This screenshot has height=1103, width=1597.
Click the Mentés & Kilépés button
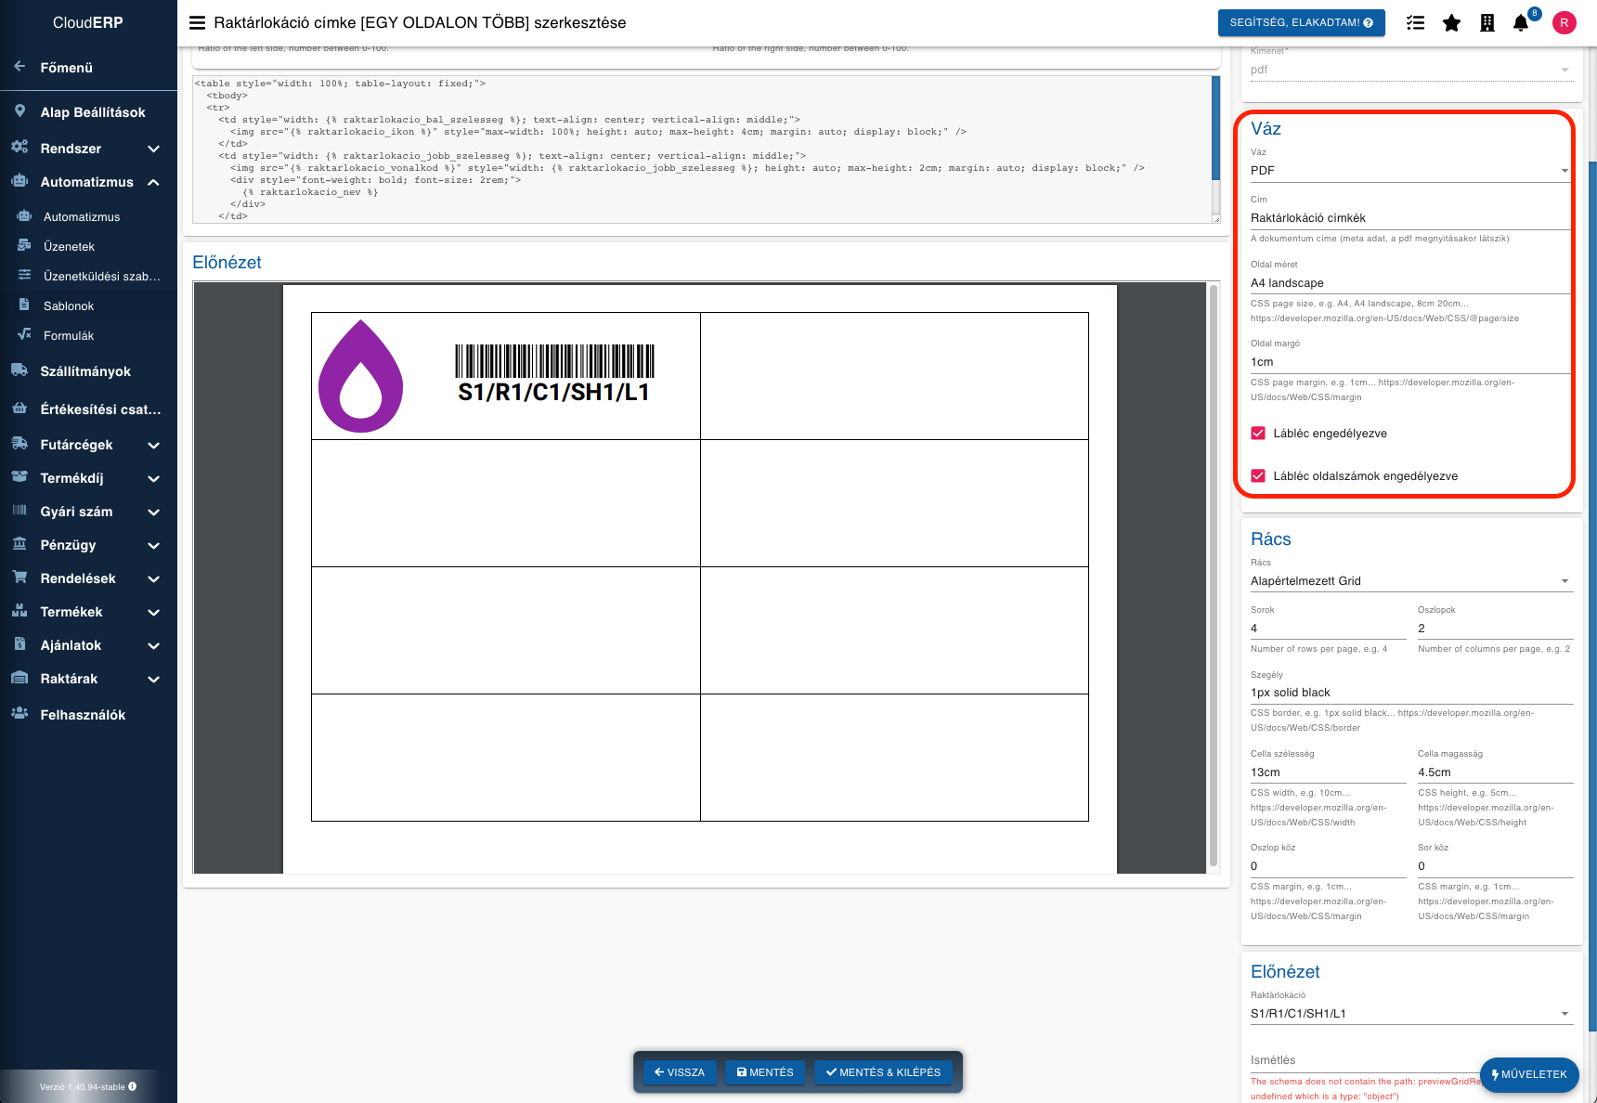883,1072
